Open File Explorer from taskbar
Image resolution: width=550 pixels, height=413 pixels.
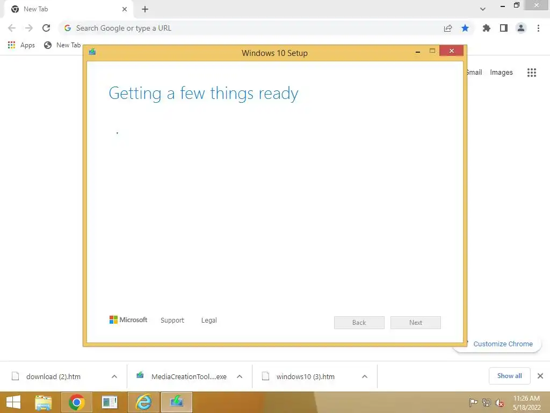click(44, 402)
